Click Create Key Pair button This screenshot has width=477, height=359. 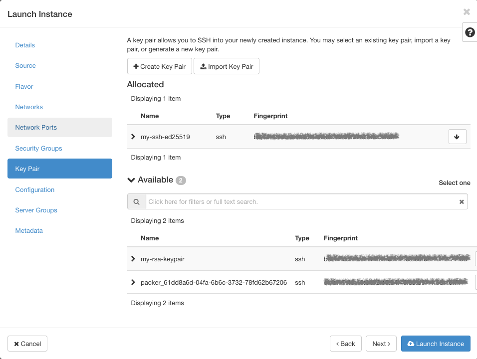click(160, 66)
